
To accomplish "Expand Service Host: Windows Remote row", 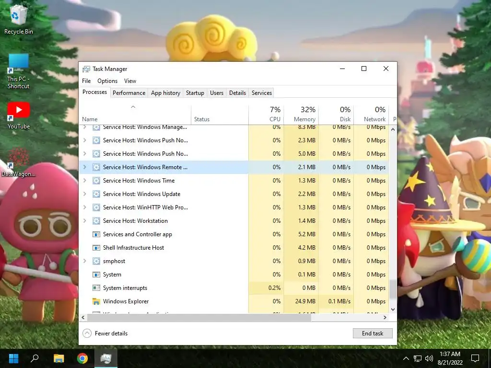I will 84,167.
